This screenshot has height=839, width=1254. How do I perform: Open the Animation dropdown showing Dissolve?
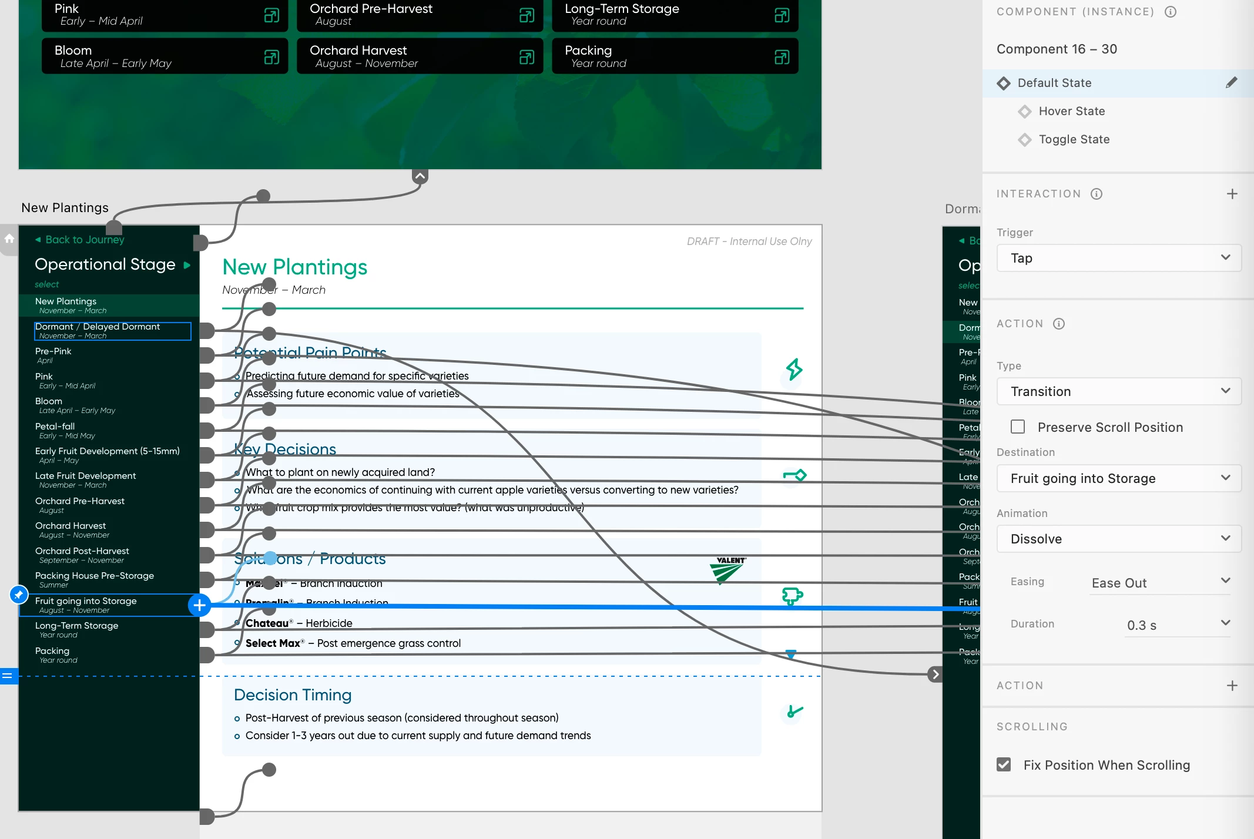coord(1119,539)
